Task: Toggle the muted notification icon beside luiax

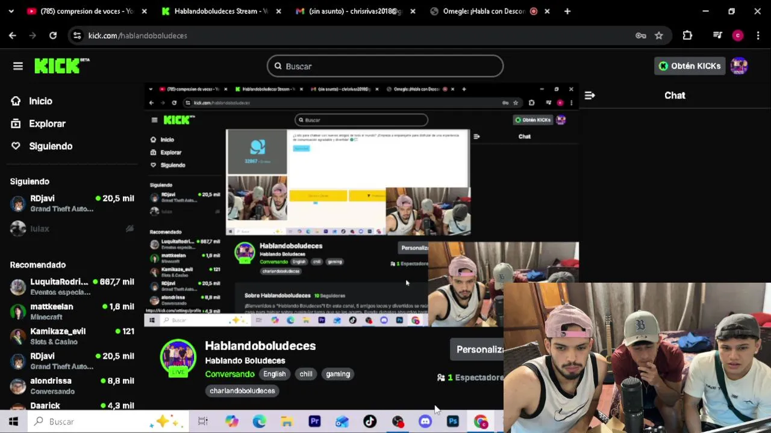Action: coord(129,229)
